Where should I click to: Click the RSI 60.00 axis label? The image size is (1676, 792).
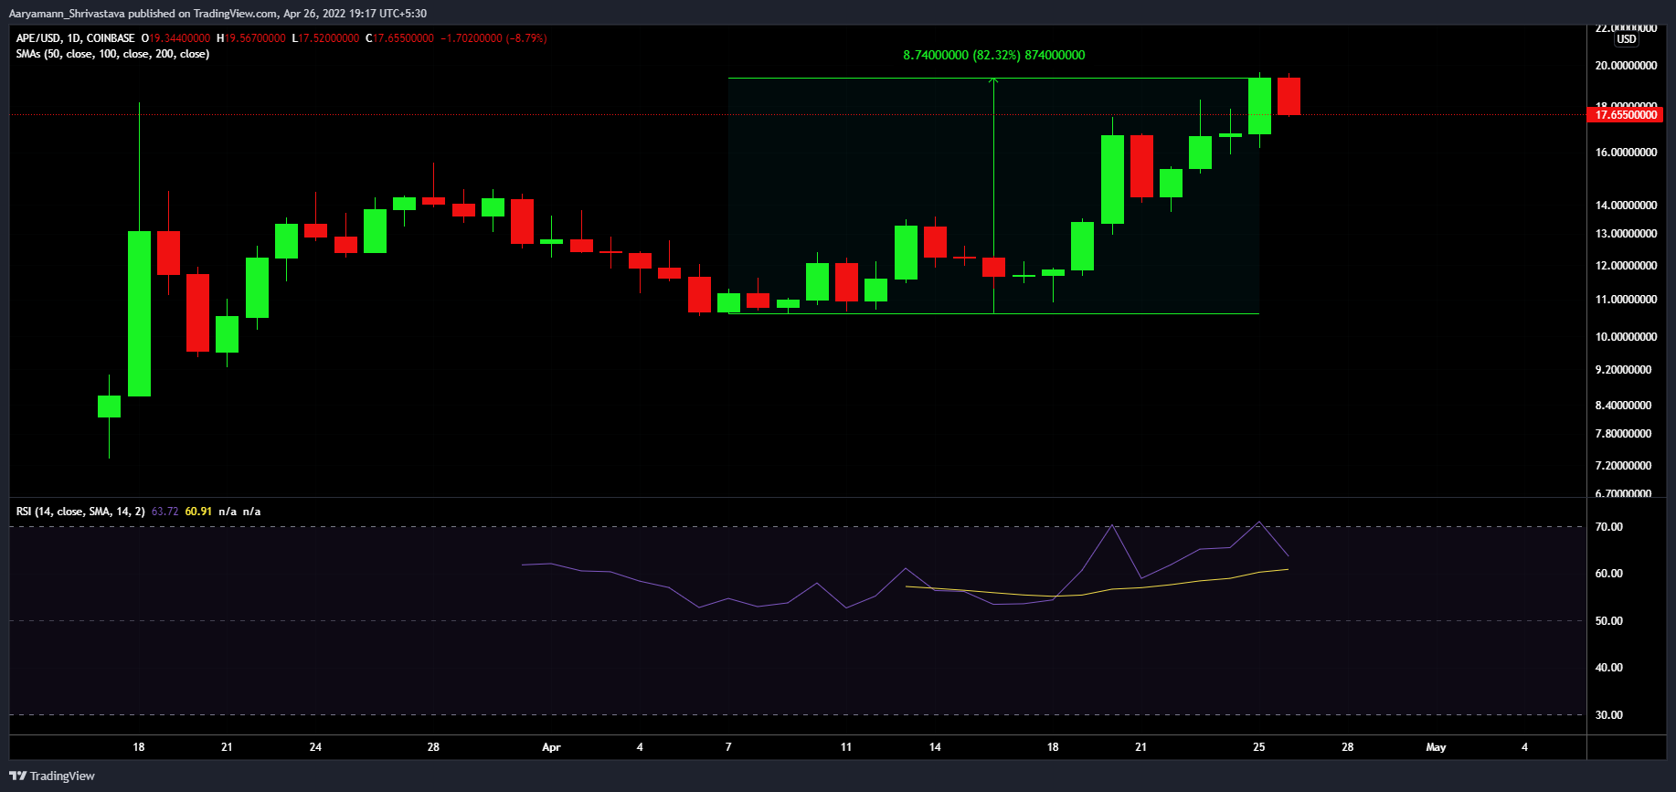[1608, 574]
